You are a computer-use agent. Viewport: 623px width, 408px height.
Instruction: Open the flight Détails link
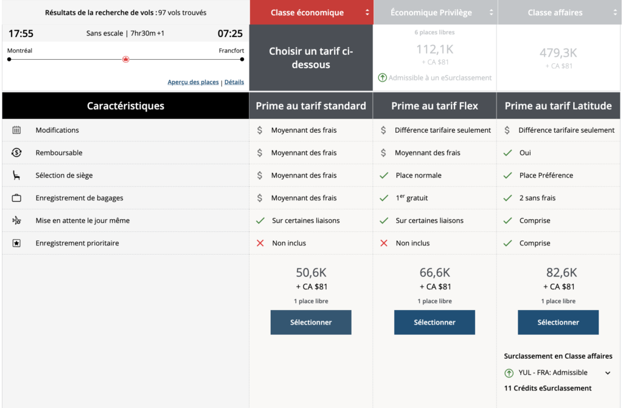coord(234,82)
